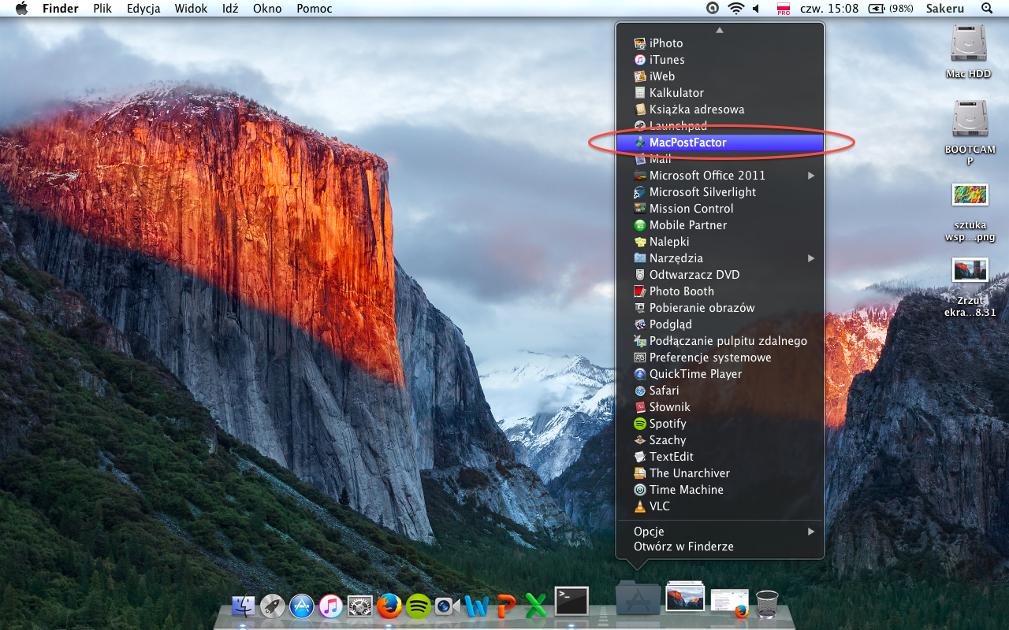This screenshot has height=630, width=1009.
Task: Launch Firefox from the Dock
Action: pyautogui.click(x=389, y=606)
